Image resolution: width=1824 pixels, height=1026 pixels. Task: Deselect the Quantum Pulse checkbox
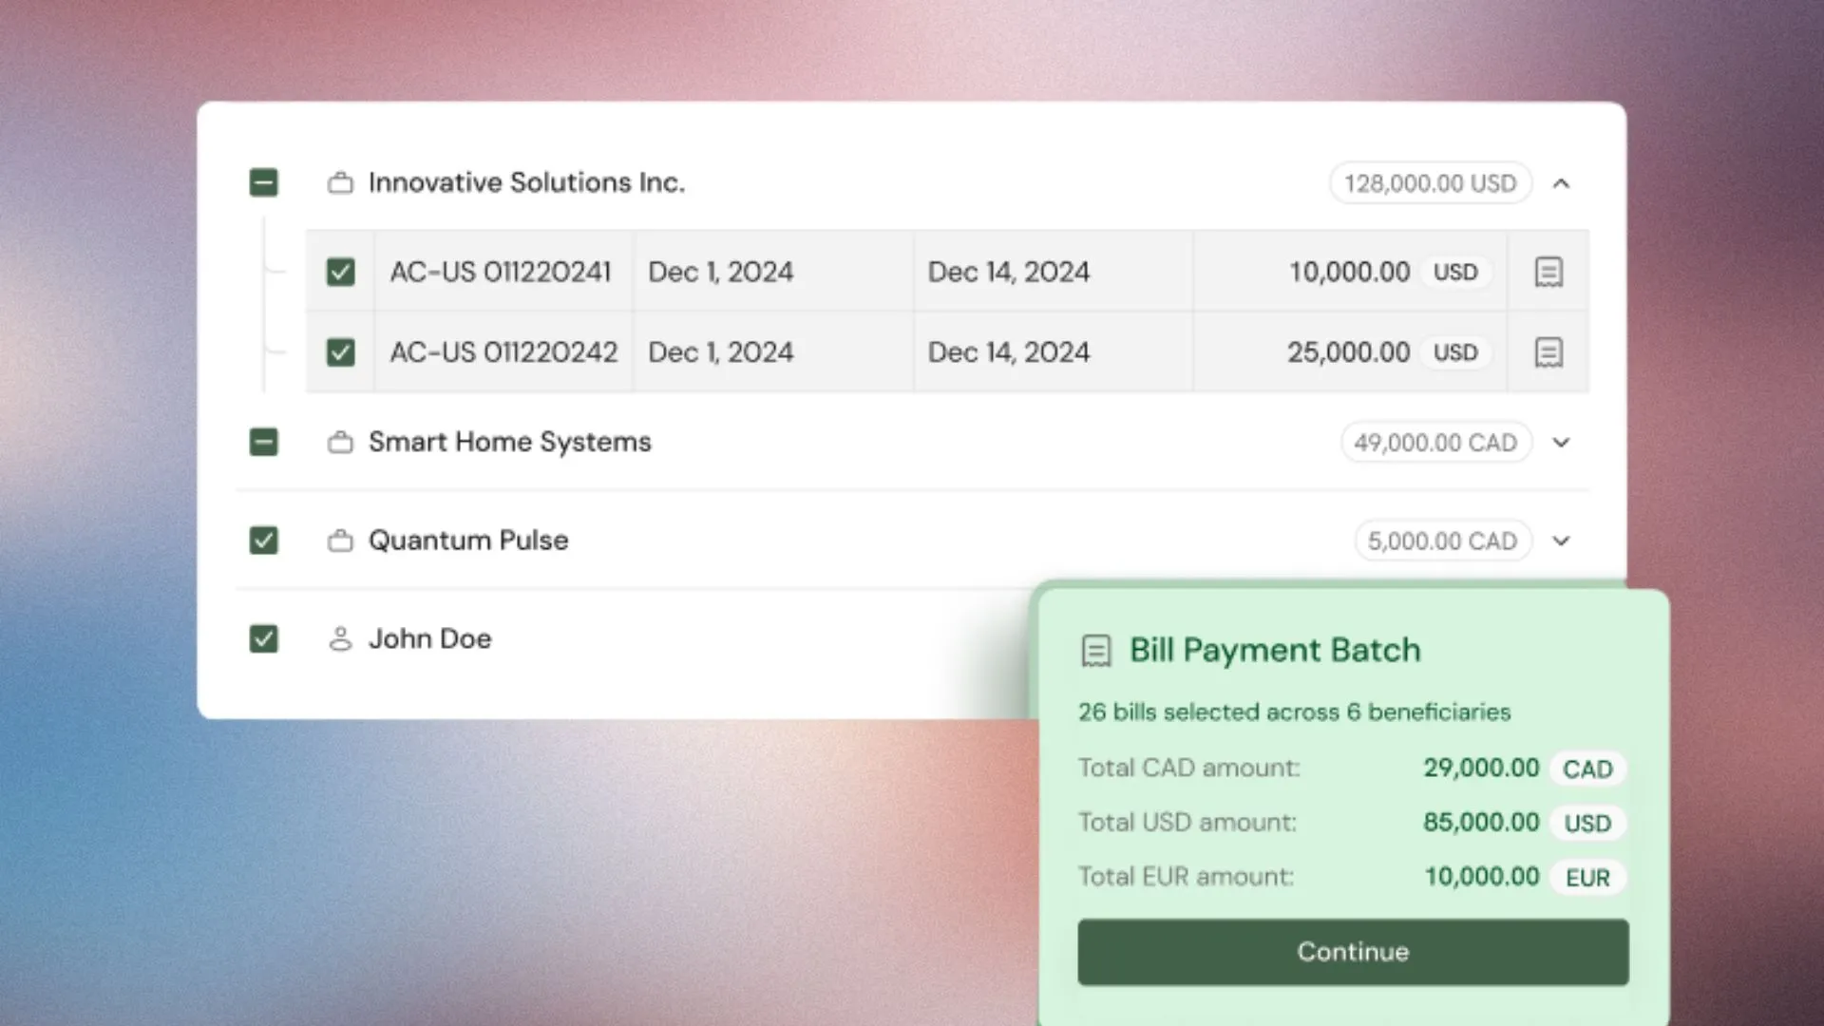263,541
